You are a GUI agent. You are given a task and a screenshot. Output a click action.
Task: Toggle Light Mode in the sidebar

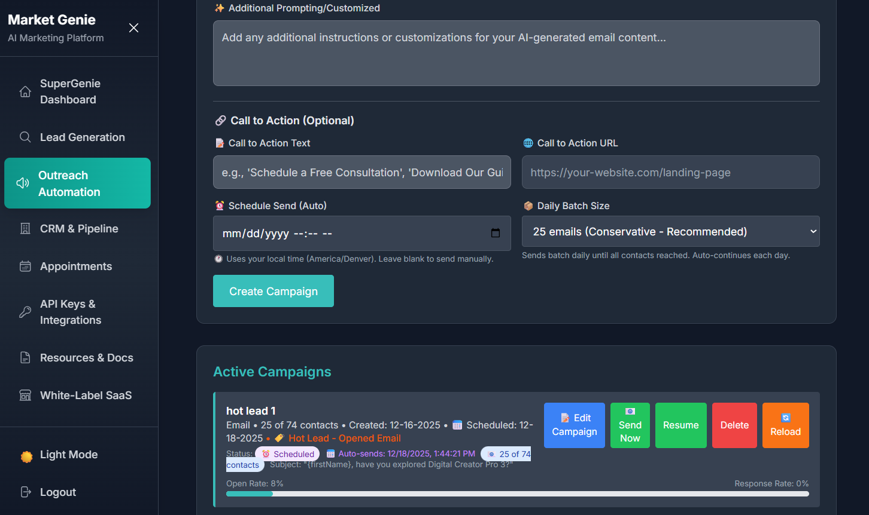click(x=68, y=454)
